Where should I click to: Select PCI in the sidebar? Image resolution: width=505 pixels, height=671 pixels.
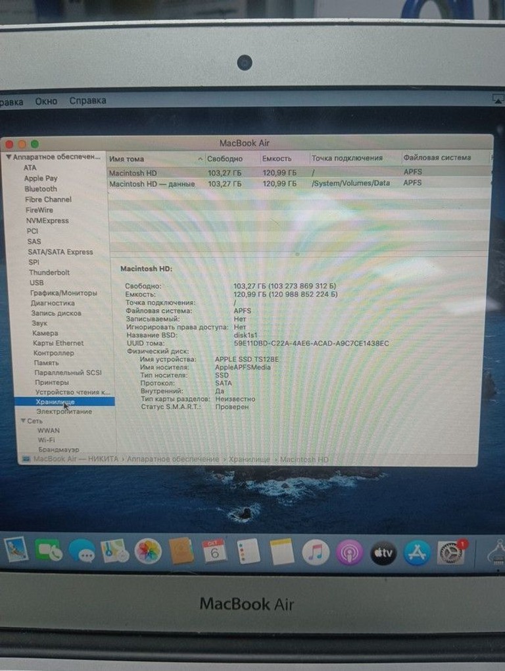point(32,230)
